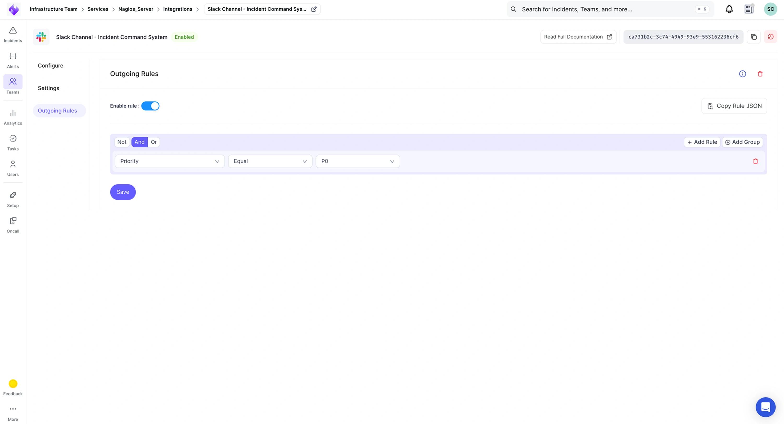Select the Not condition toggle
Screen dimensions: 784x424
(122, 142)
